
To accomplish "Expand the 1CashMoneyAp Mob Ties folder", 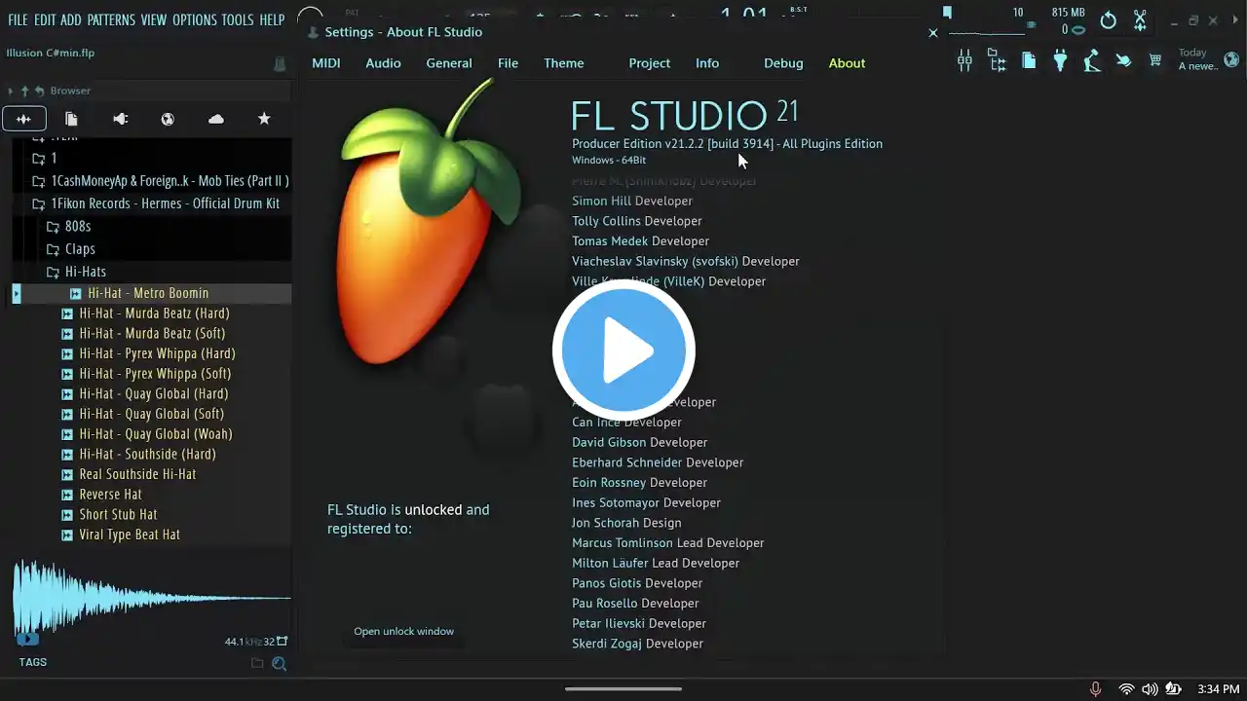I will pos(161,181).
